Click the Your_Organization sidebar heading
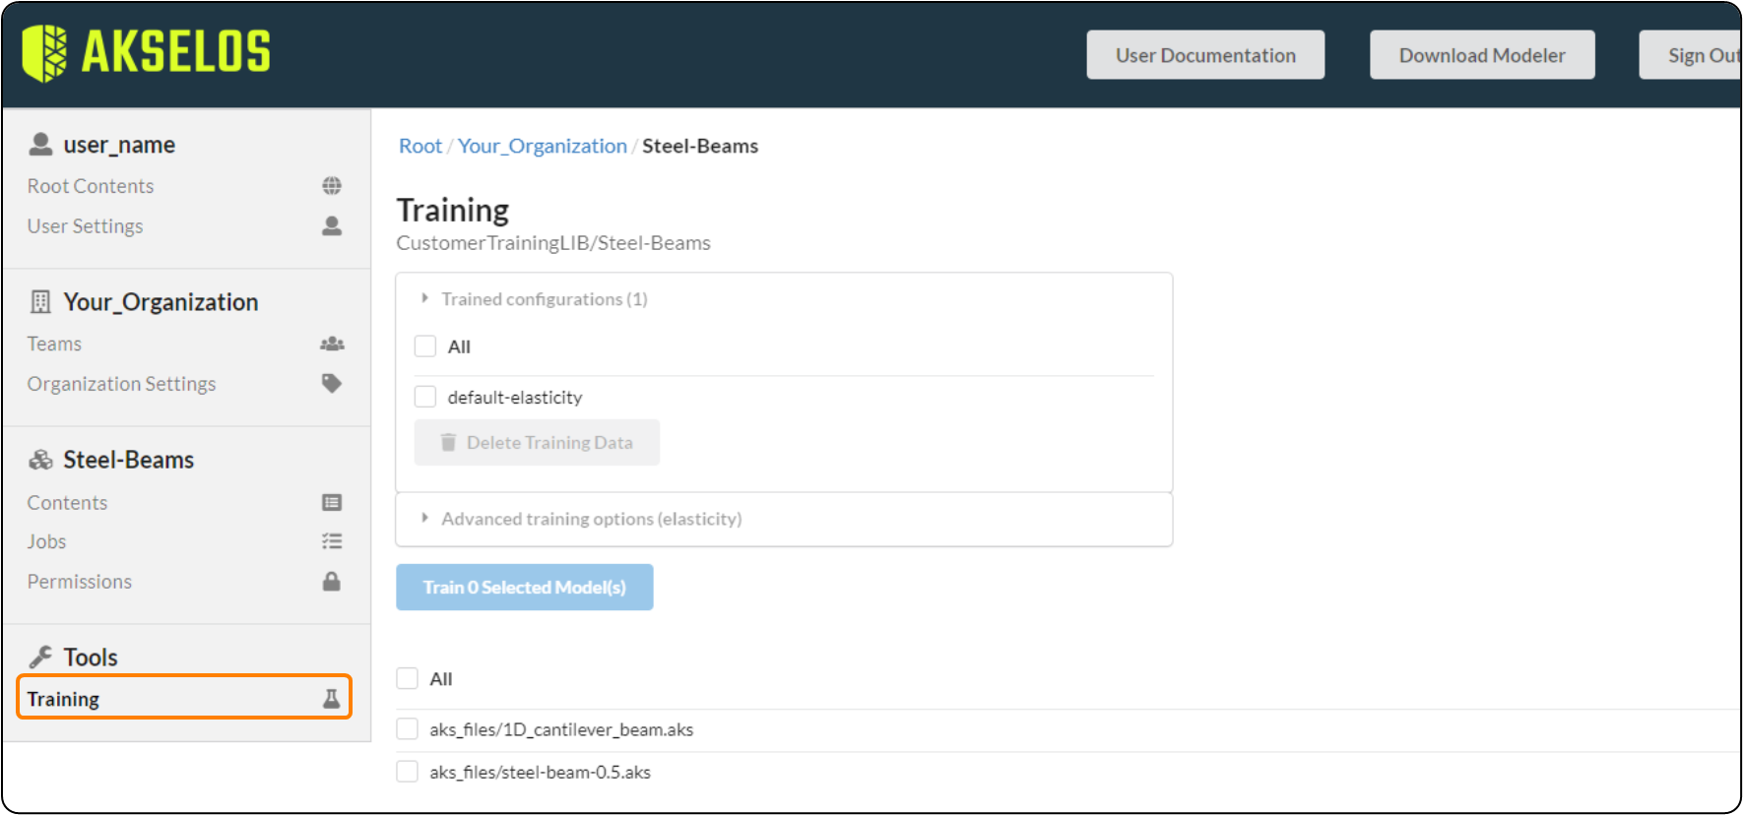1743x815 pixels. (x=161, y=302)
